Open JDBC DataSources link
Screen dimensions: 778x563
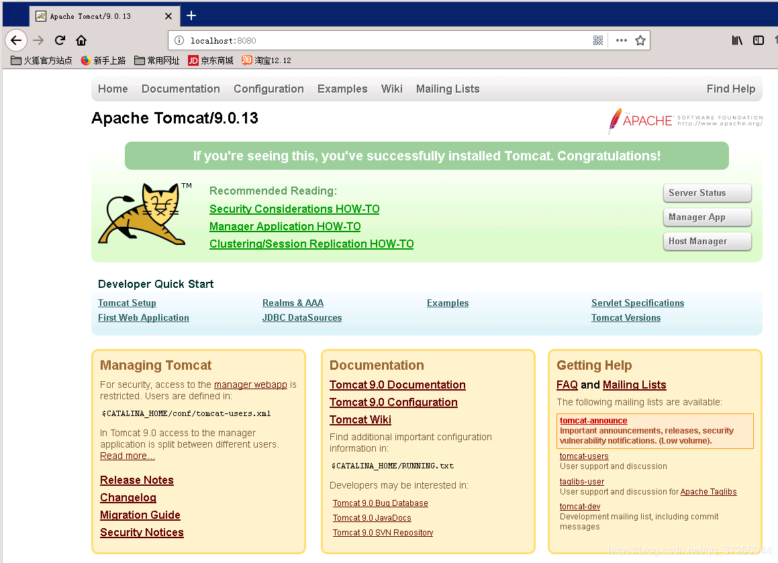point(301,318)
